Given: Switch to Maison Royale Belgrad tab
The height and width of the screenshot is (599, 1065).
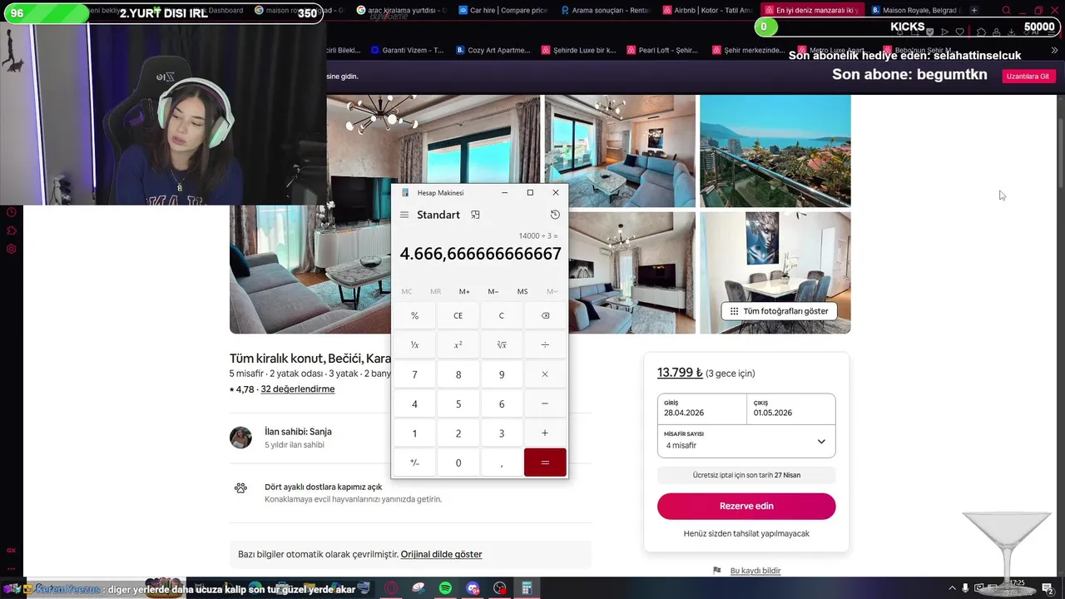Looking at the screenshot, I should point(915,10).
